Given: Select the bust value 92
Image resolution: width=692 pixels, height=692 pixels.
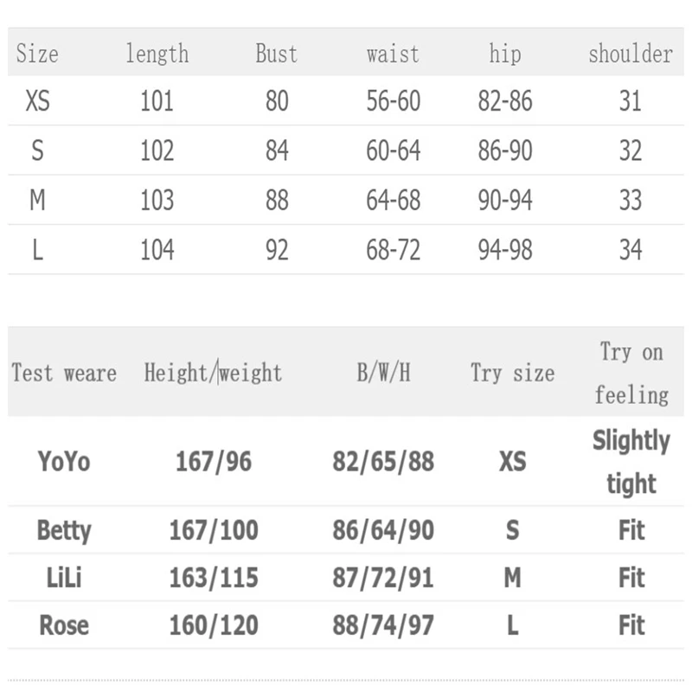Looking at the screenshot, I should (277, 251).
